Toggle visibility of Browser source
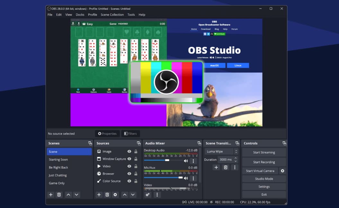The image size is (339, 208). [129, 173]
